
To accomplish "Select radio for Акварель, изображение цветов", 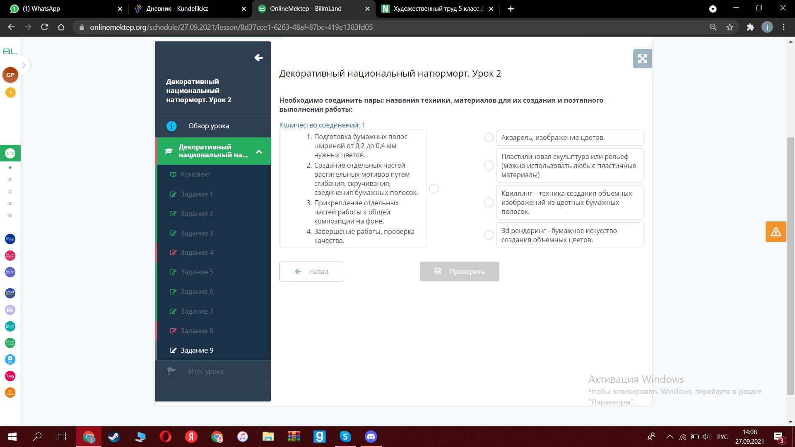I will 489,137.
